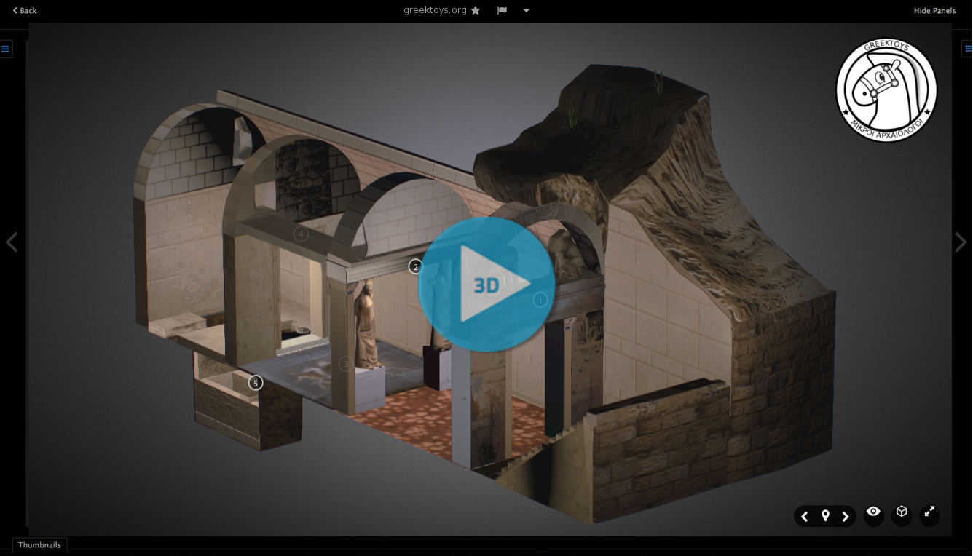
Task: Jump to previous annotation
Action: pos(805,516)
